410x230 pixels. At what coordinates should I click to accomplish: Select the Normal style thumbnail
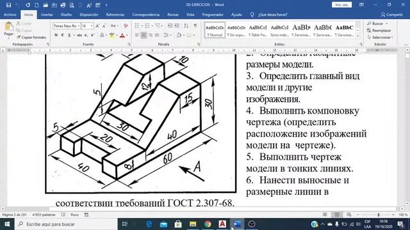click(x=215, y=30)
